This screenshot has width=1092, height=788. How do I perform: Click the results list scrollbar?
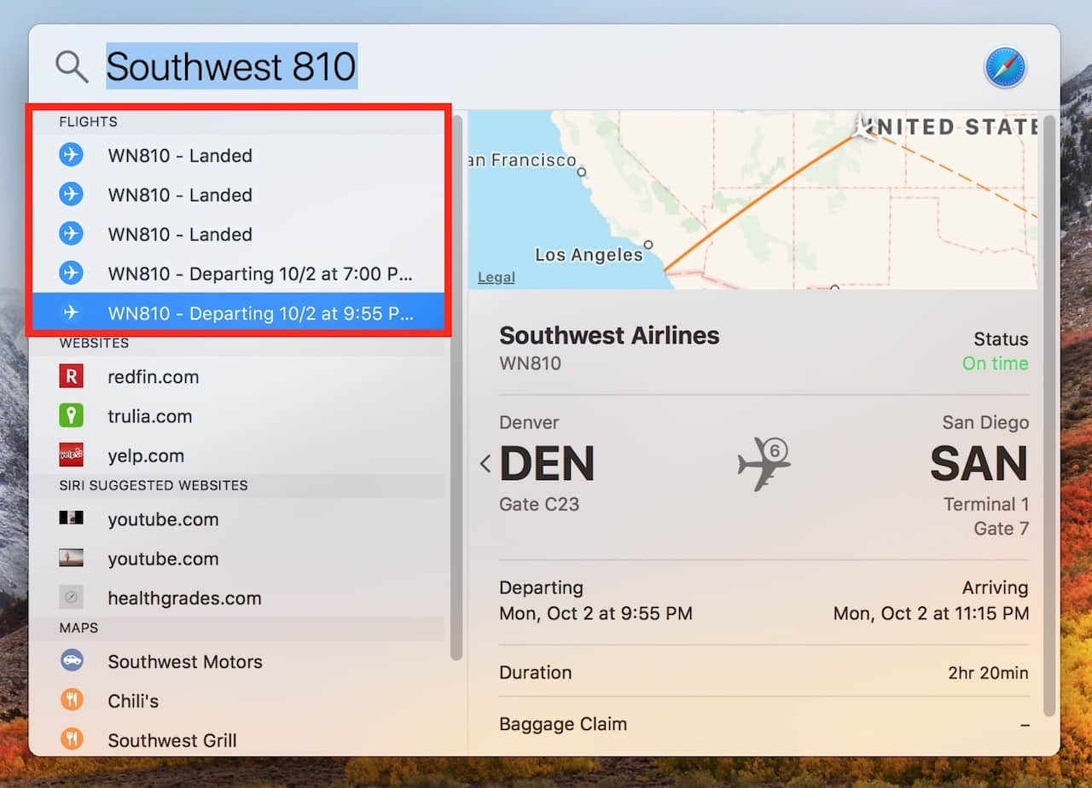pos(456,388)
